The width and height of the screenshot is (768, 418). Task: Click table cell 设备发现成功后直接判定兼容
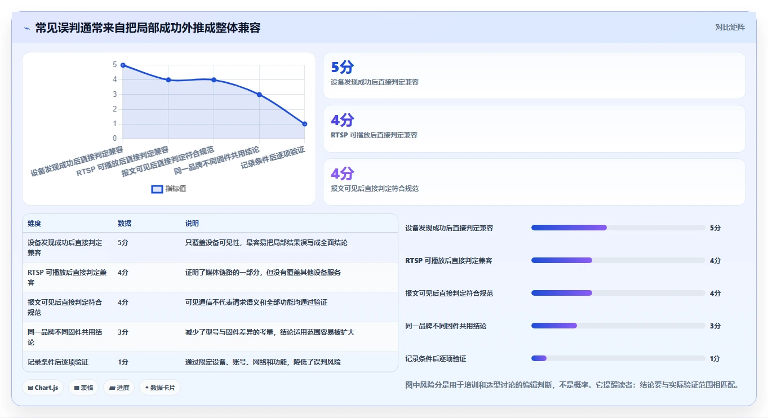click(x=67, y=248)
